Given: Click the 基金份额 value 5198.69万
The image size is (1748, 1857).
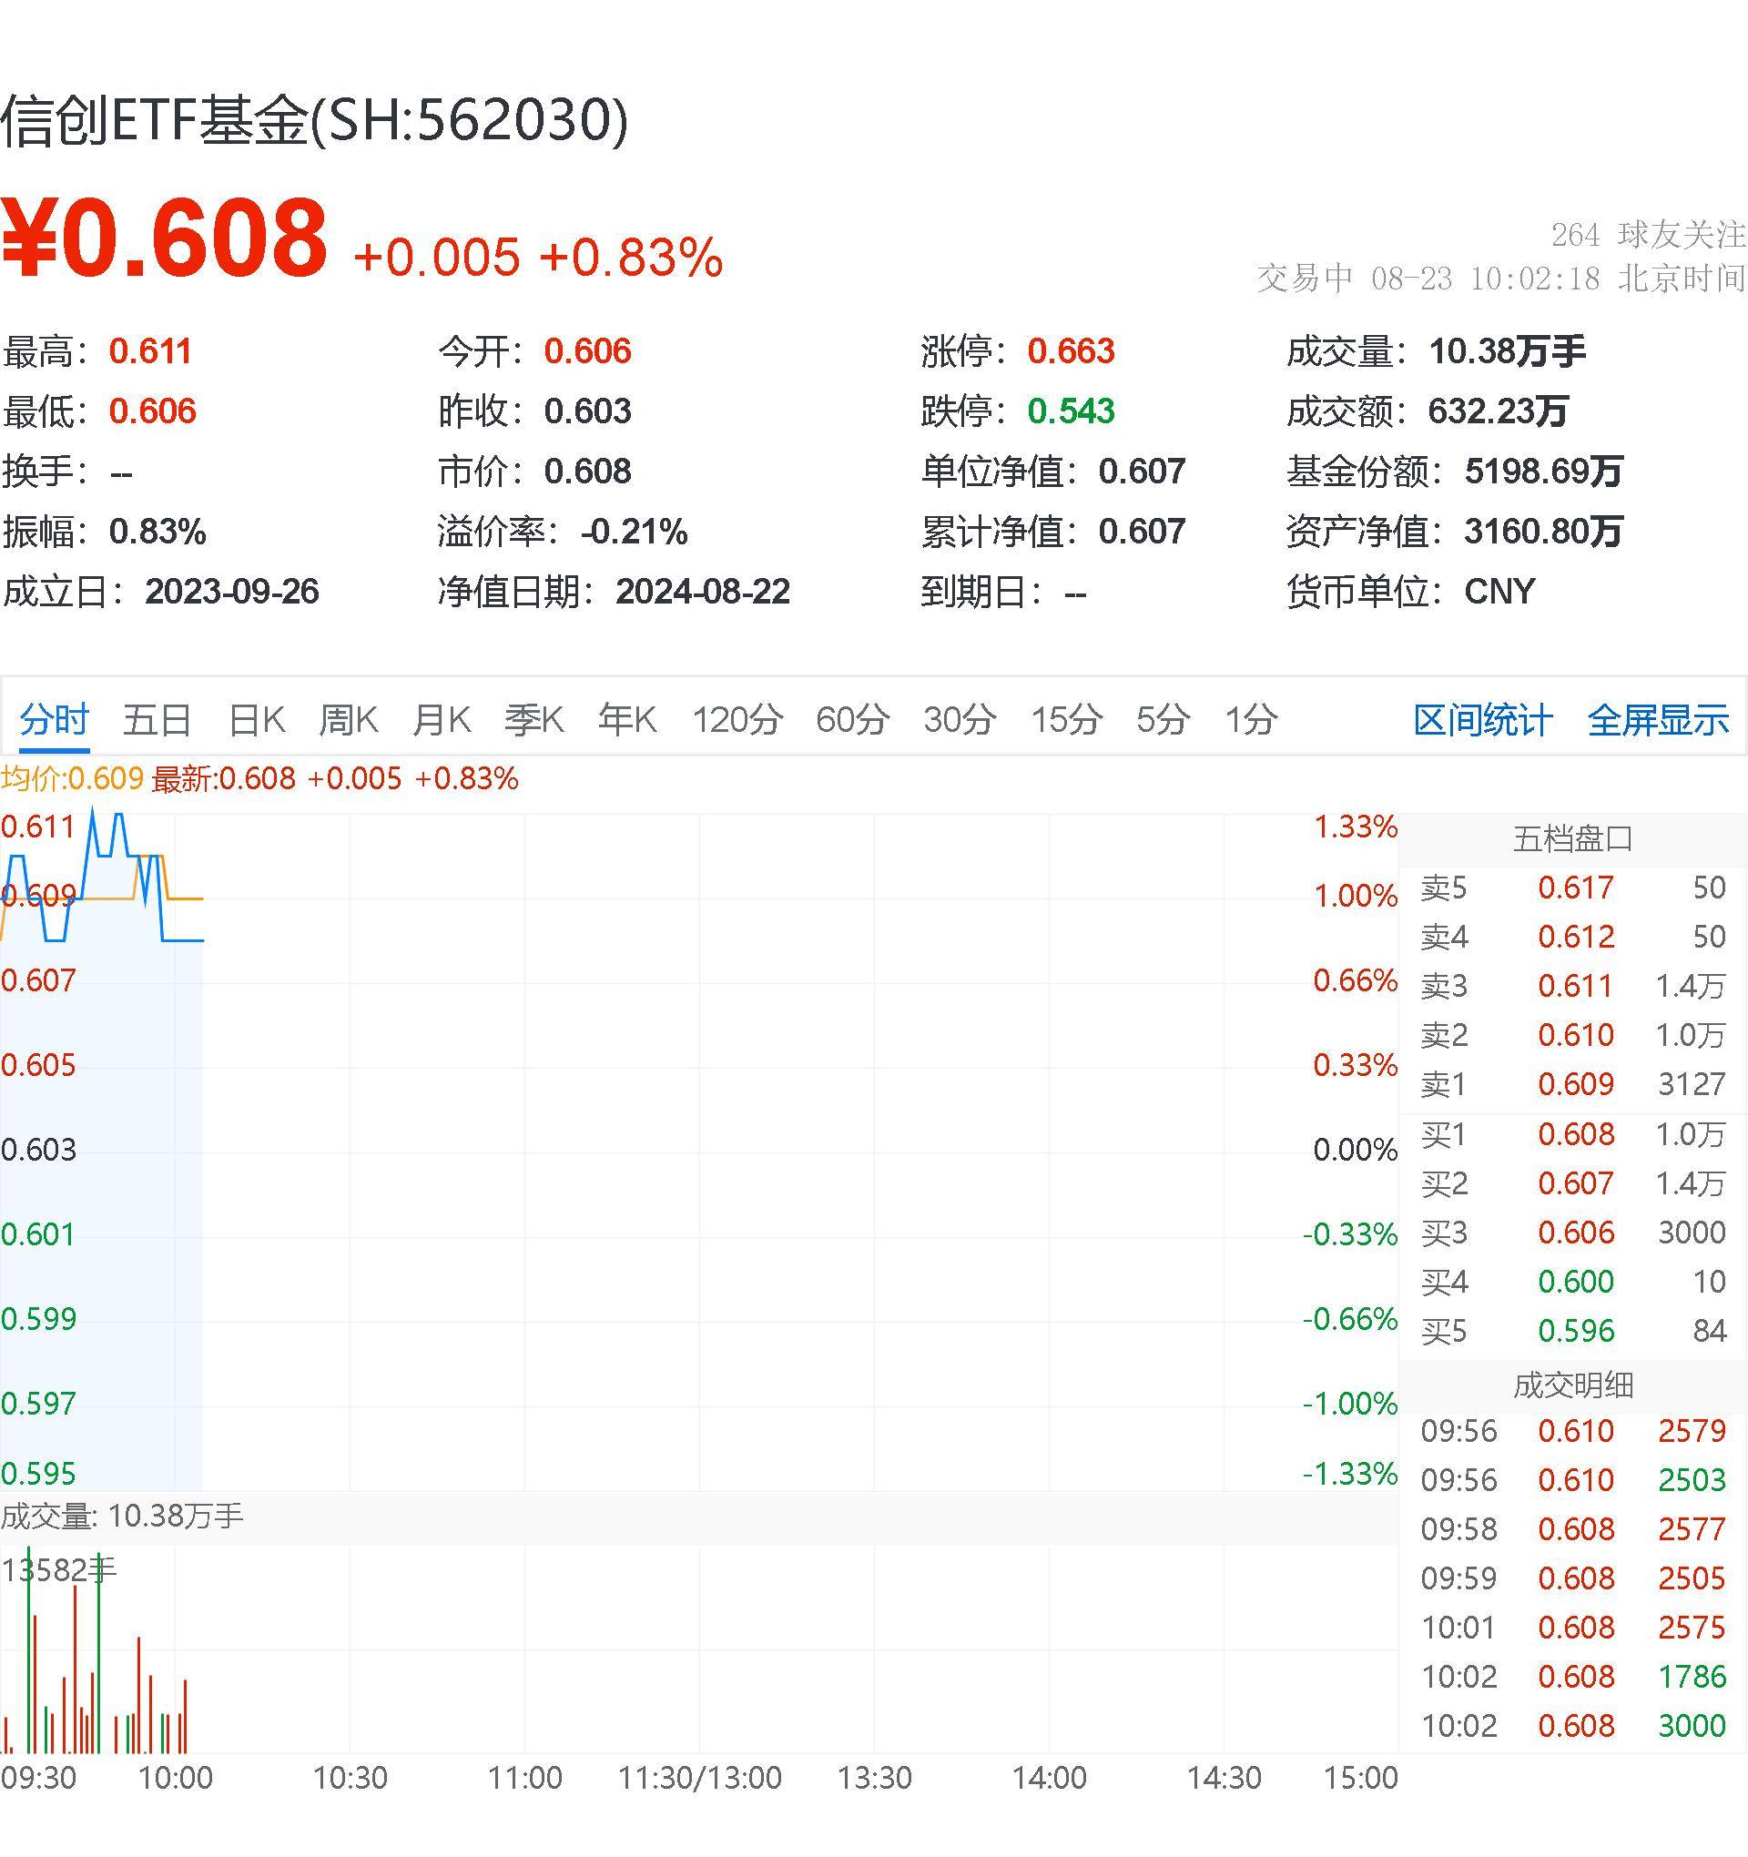Looking at the screenshot, I should (x=1543, y=471).
